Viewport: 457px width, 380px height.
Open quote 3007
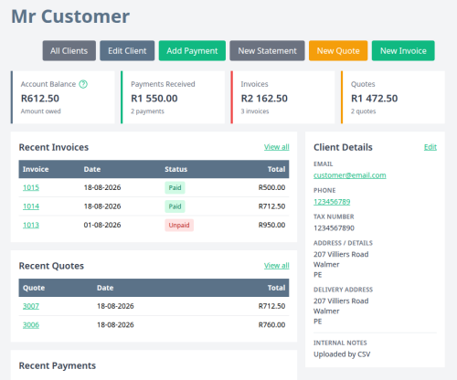pos(31,306)
